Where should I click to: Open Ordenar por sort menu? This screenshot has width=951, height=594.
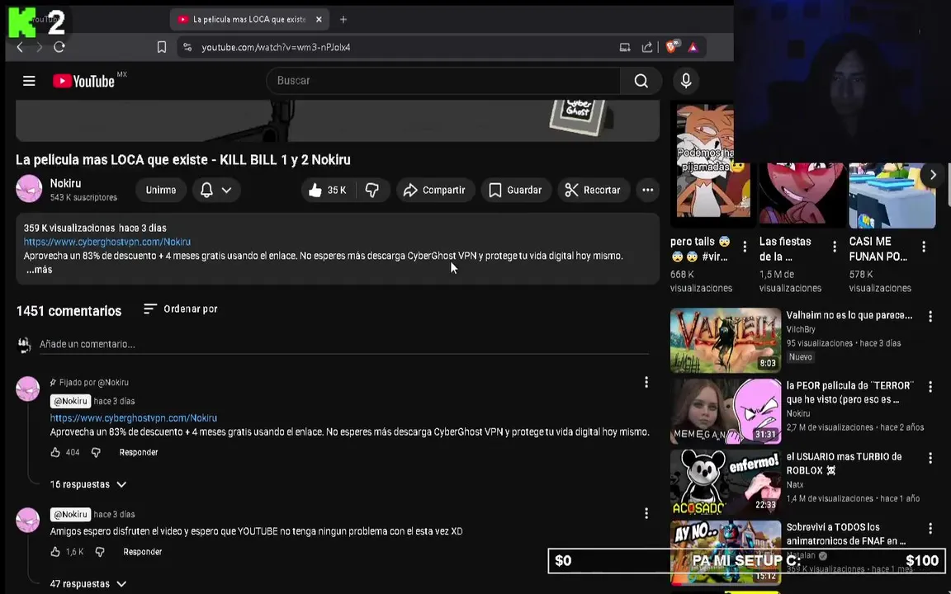[181, 309]
